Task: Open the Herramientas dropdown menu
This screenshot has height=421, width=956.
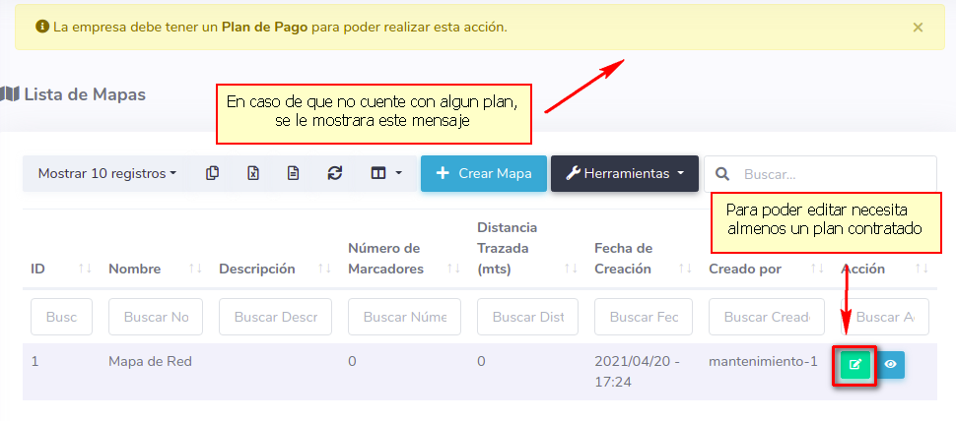Action: 625,173
